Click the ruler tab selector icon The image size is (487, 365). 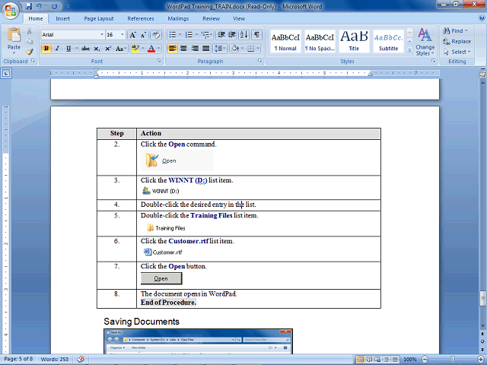(6, 74)
